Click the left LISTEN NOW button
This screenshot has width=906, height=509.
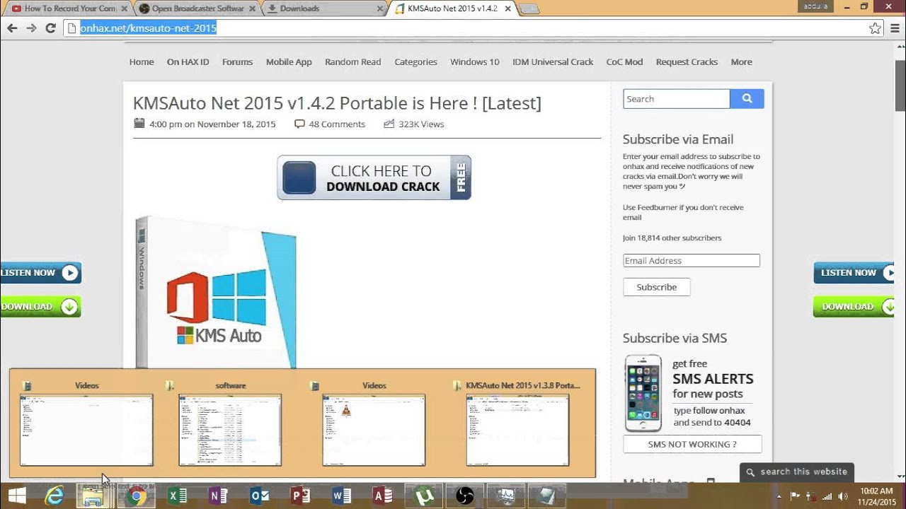(x=40, y=273)
